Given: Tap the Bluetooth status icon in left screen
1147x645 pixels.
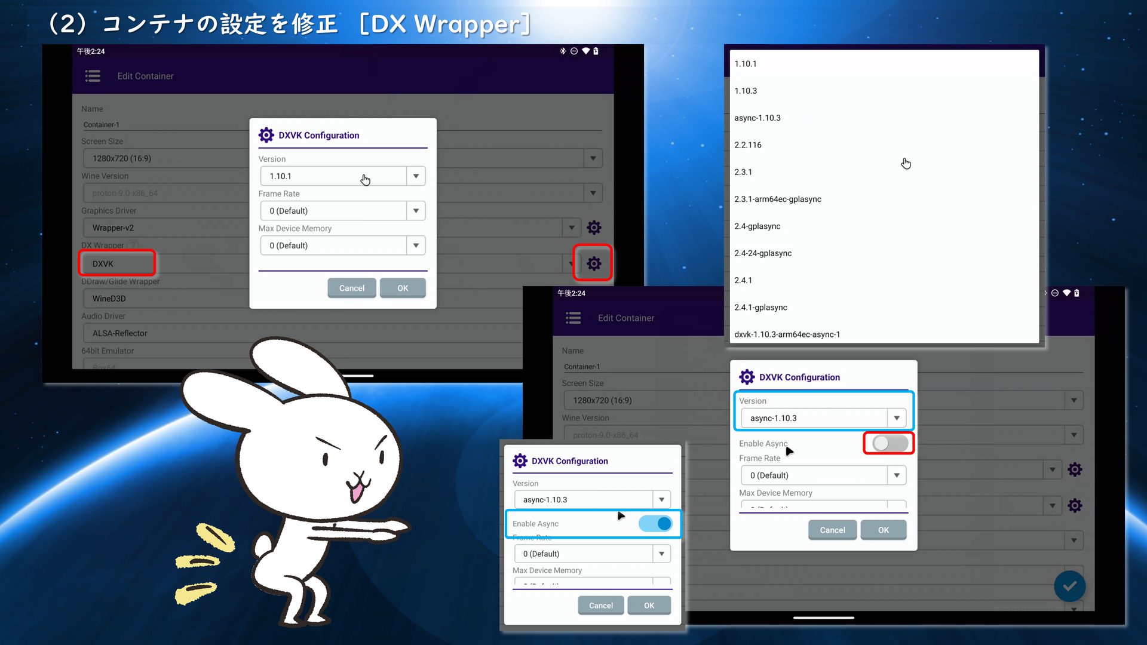Looking at the screenshot, I should point(563,51).
